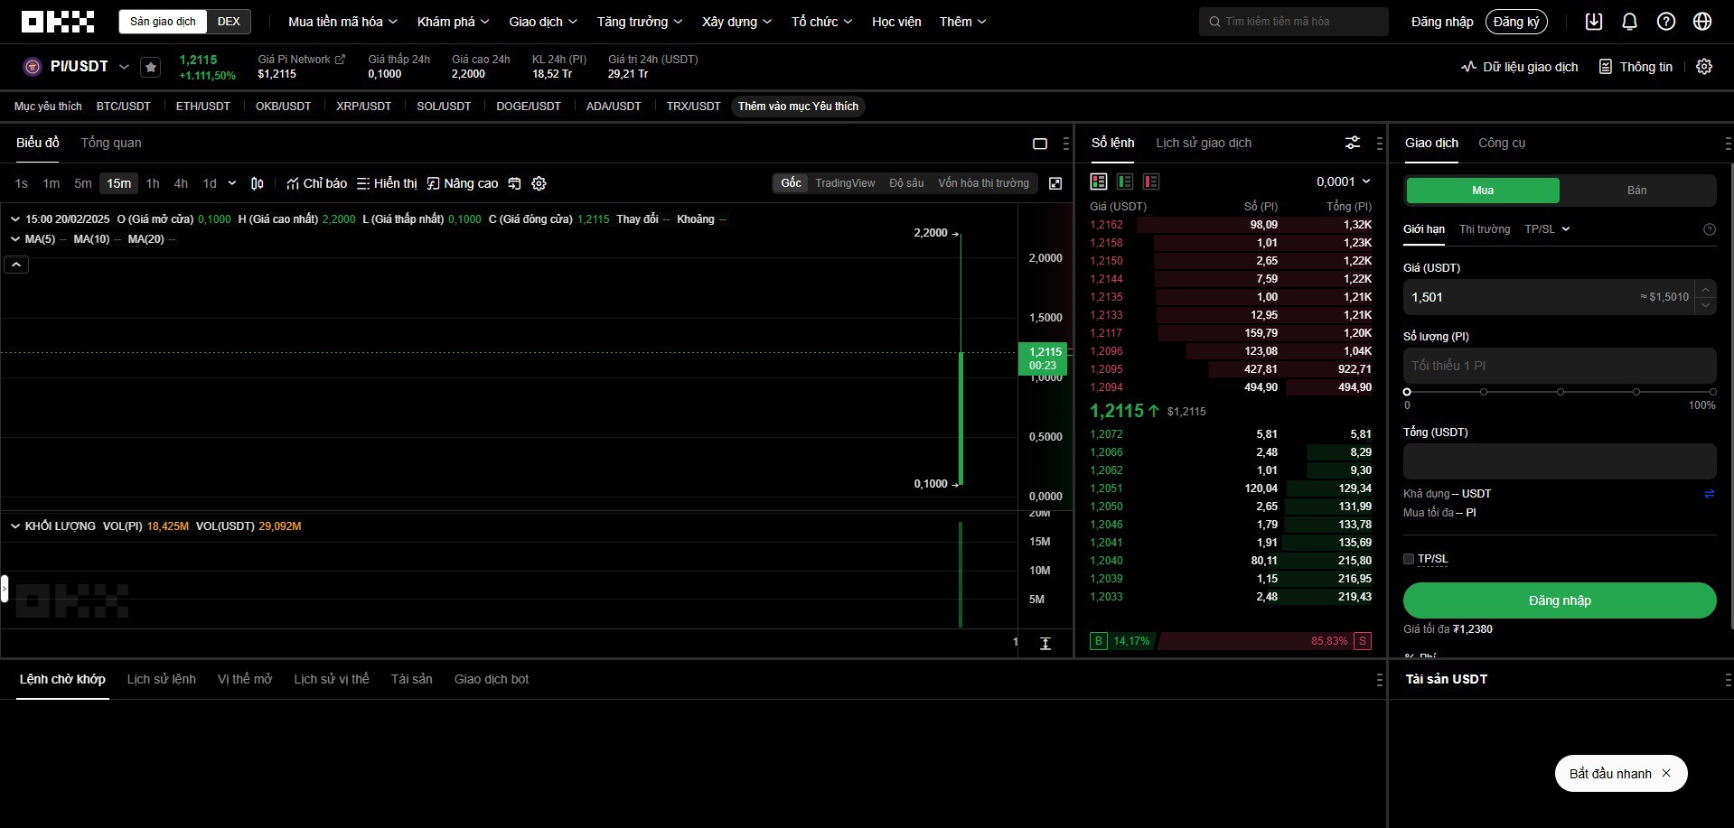Click the 100% point on amount slider
1734x828 pixels.
1712,392
